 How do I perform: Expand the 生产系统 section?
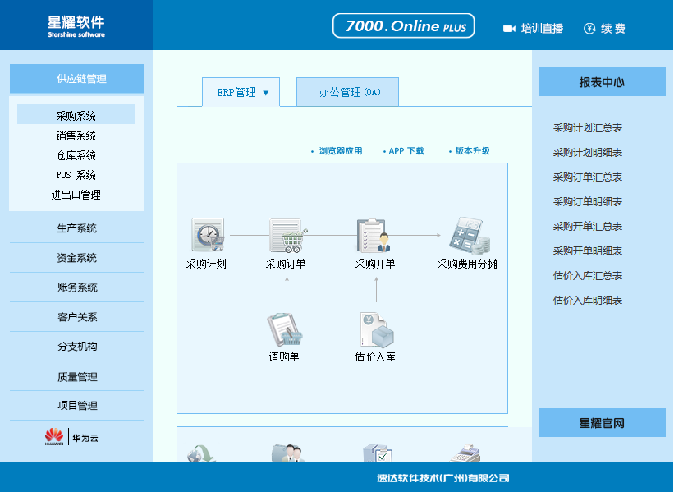click(77, 228)
